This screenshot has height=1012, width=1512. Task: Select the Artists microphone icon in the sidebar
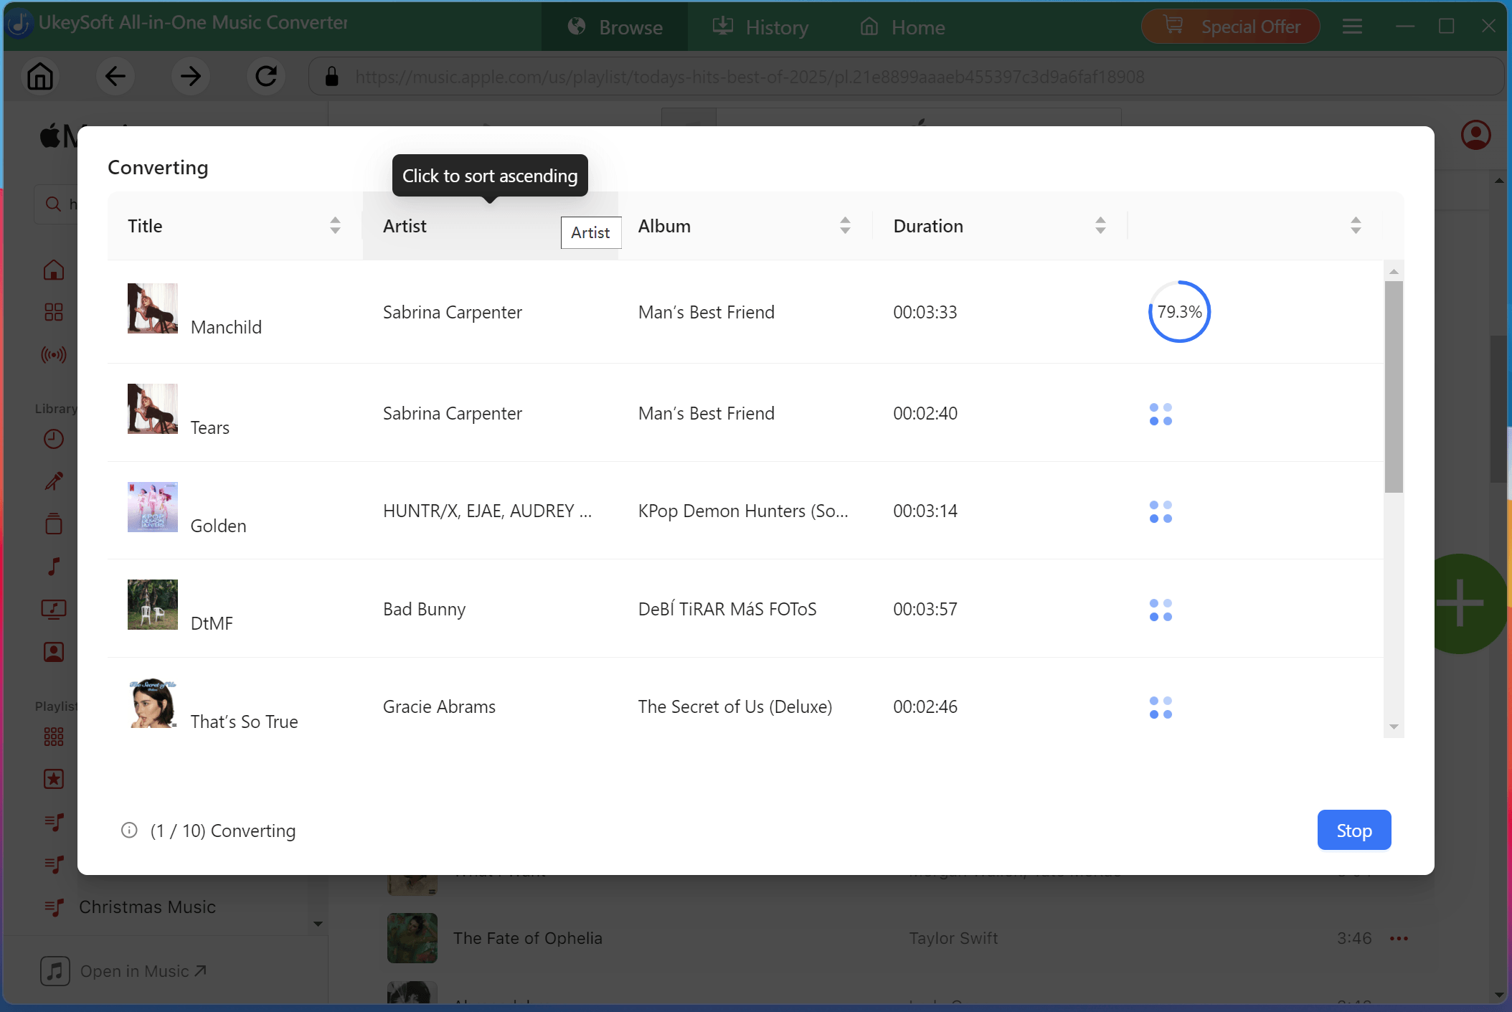(x=54, y=481)
